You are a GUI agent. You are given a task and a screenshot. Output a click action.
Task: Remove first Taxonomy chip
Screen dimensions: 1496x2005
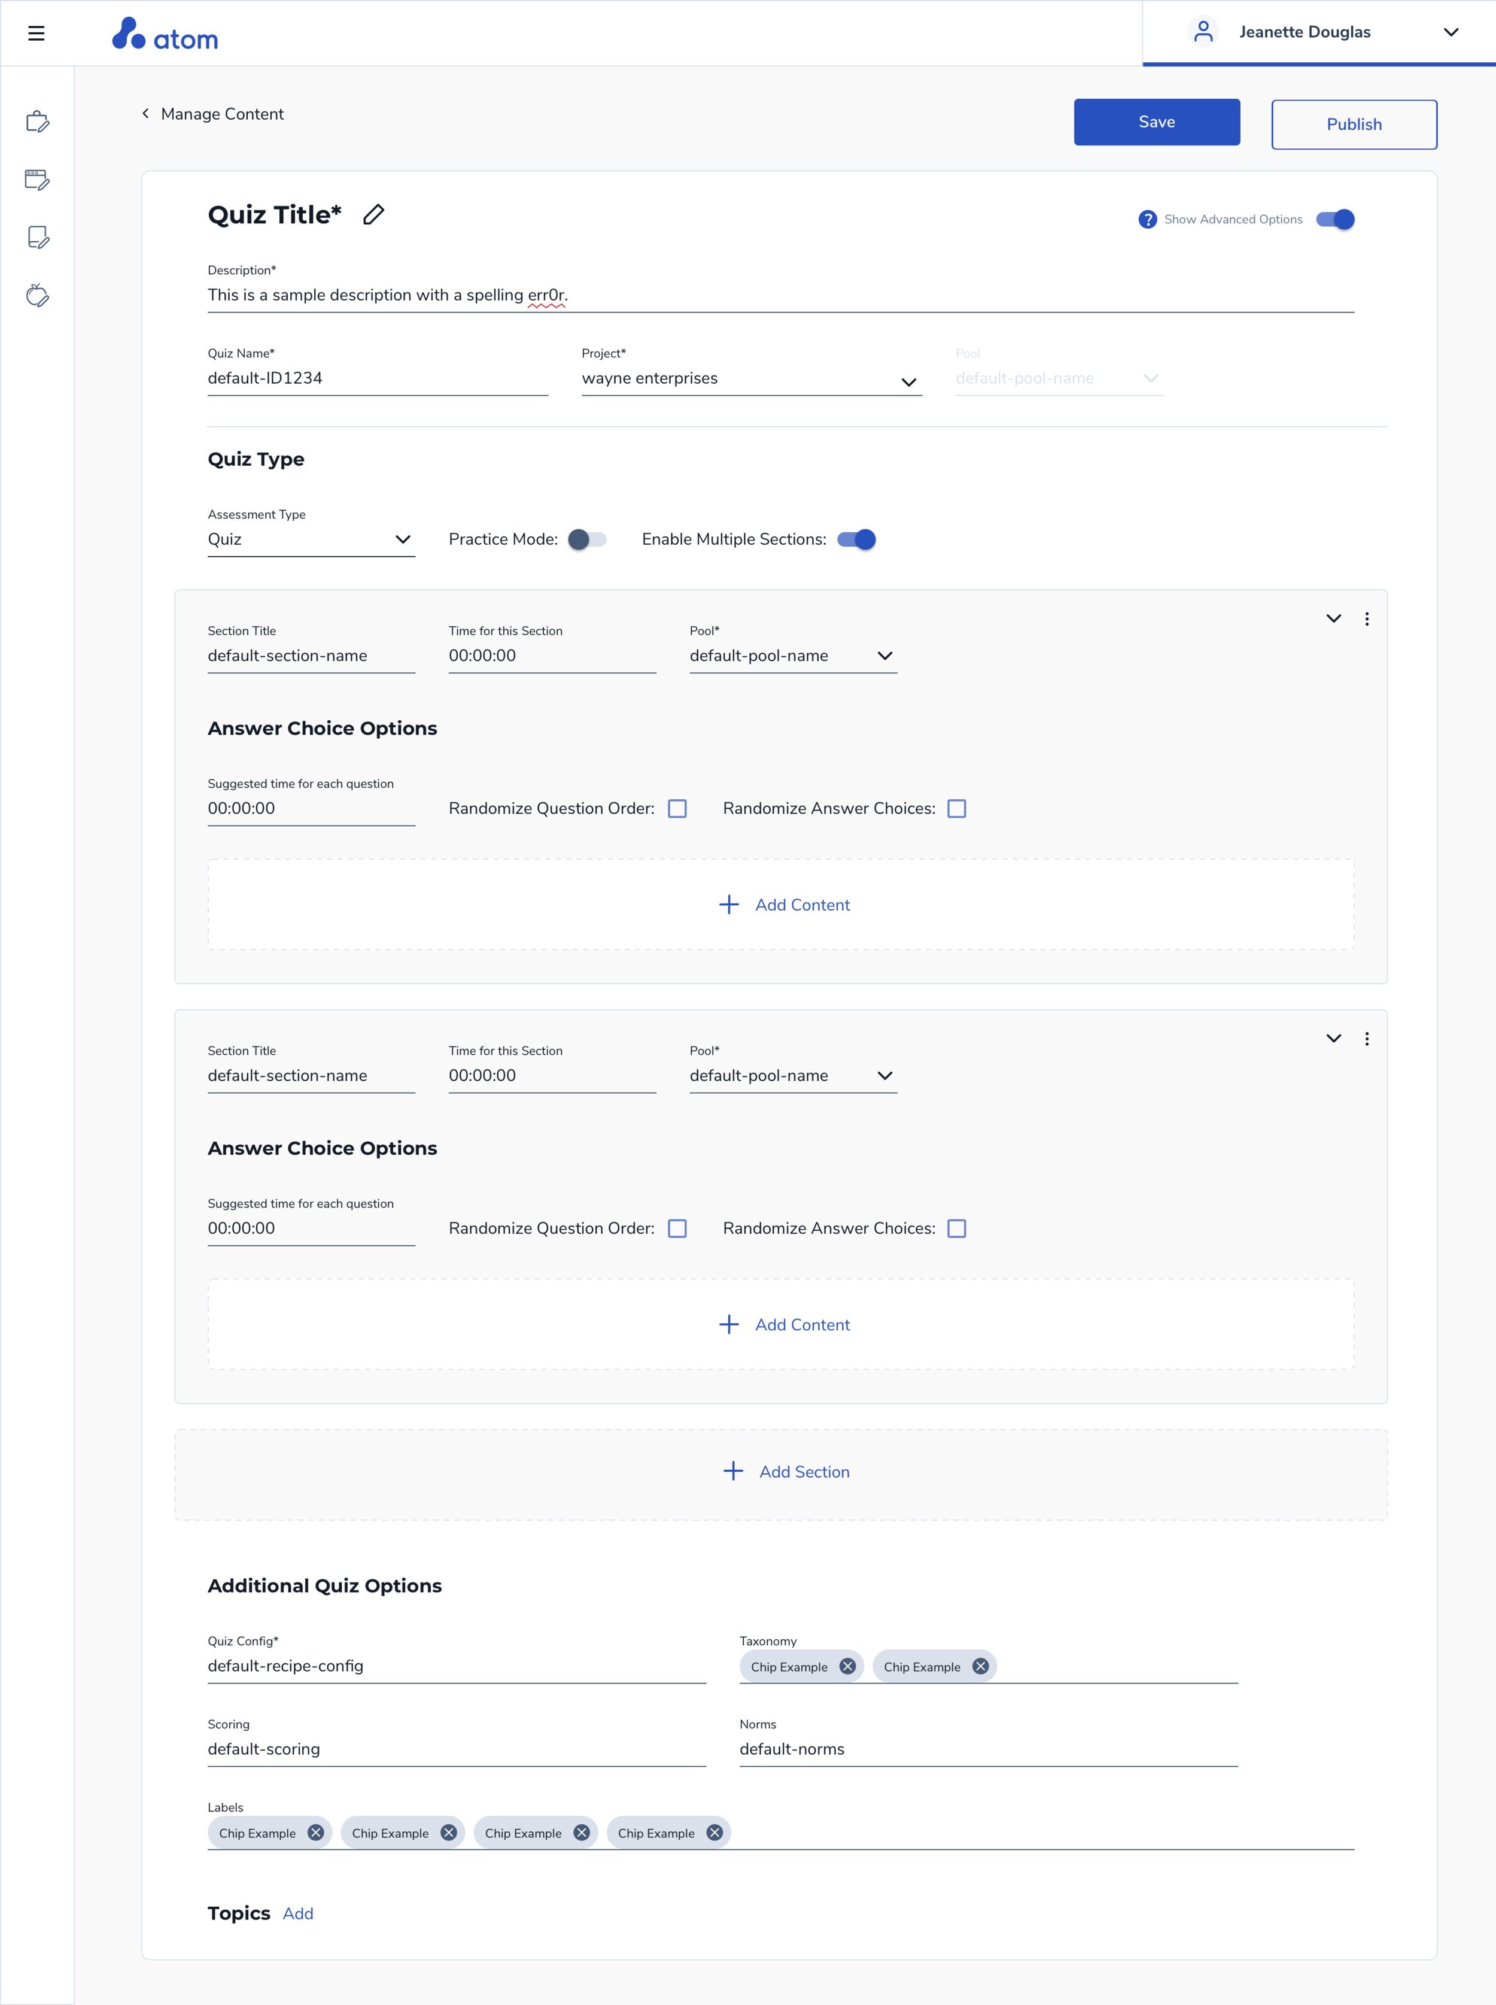pos(847,1666)
